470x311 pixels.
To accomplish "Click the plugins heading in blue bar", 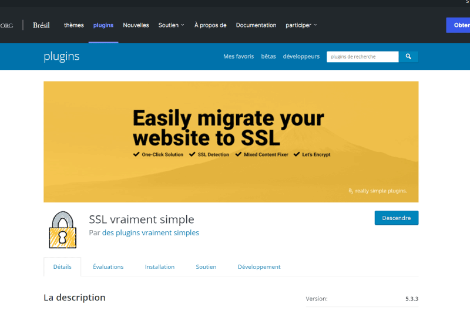I will tap(62, 56).
